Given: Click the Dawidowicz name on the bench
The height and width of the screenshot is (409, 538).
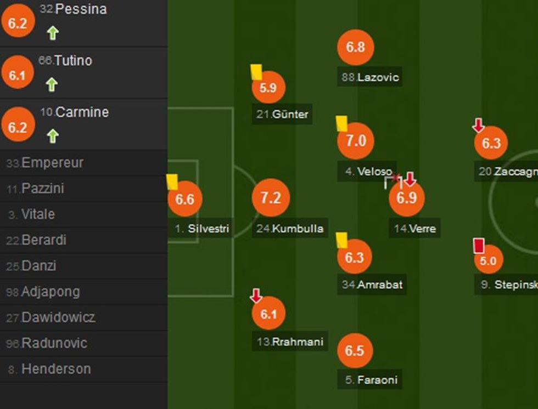Looking at the screenshot, I should point(58,317).
